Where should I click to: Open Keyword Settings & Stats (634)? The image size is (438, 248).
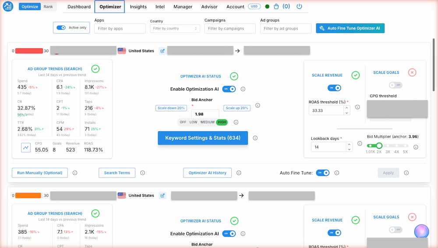point(203,138)
